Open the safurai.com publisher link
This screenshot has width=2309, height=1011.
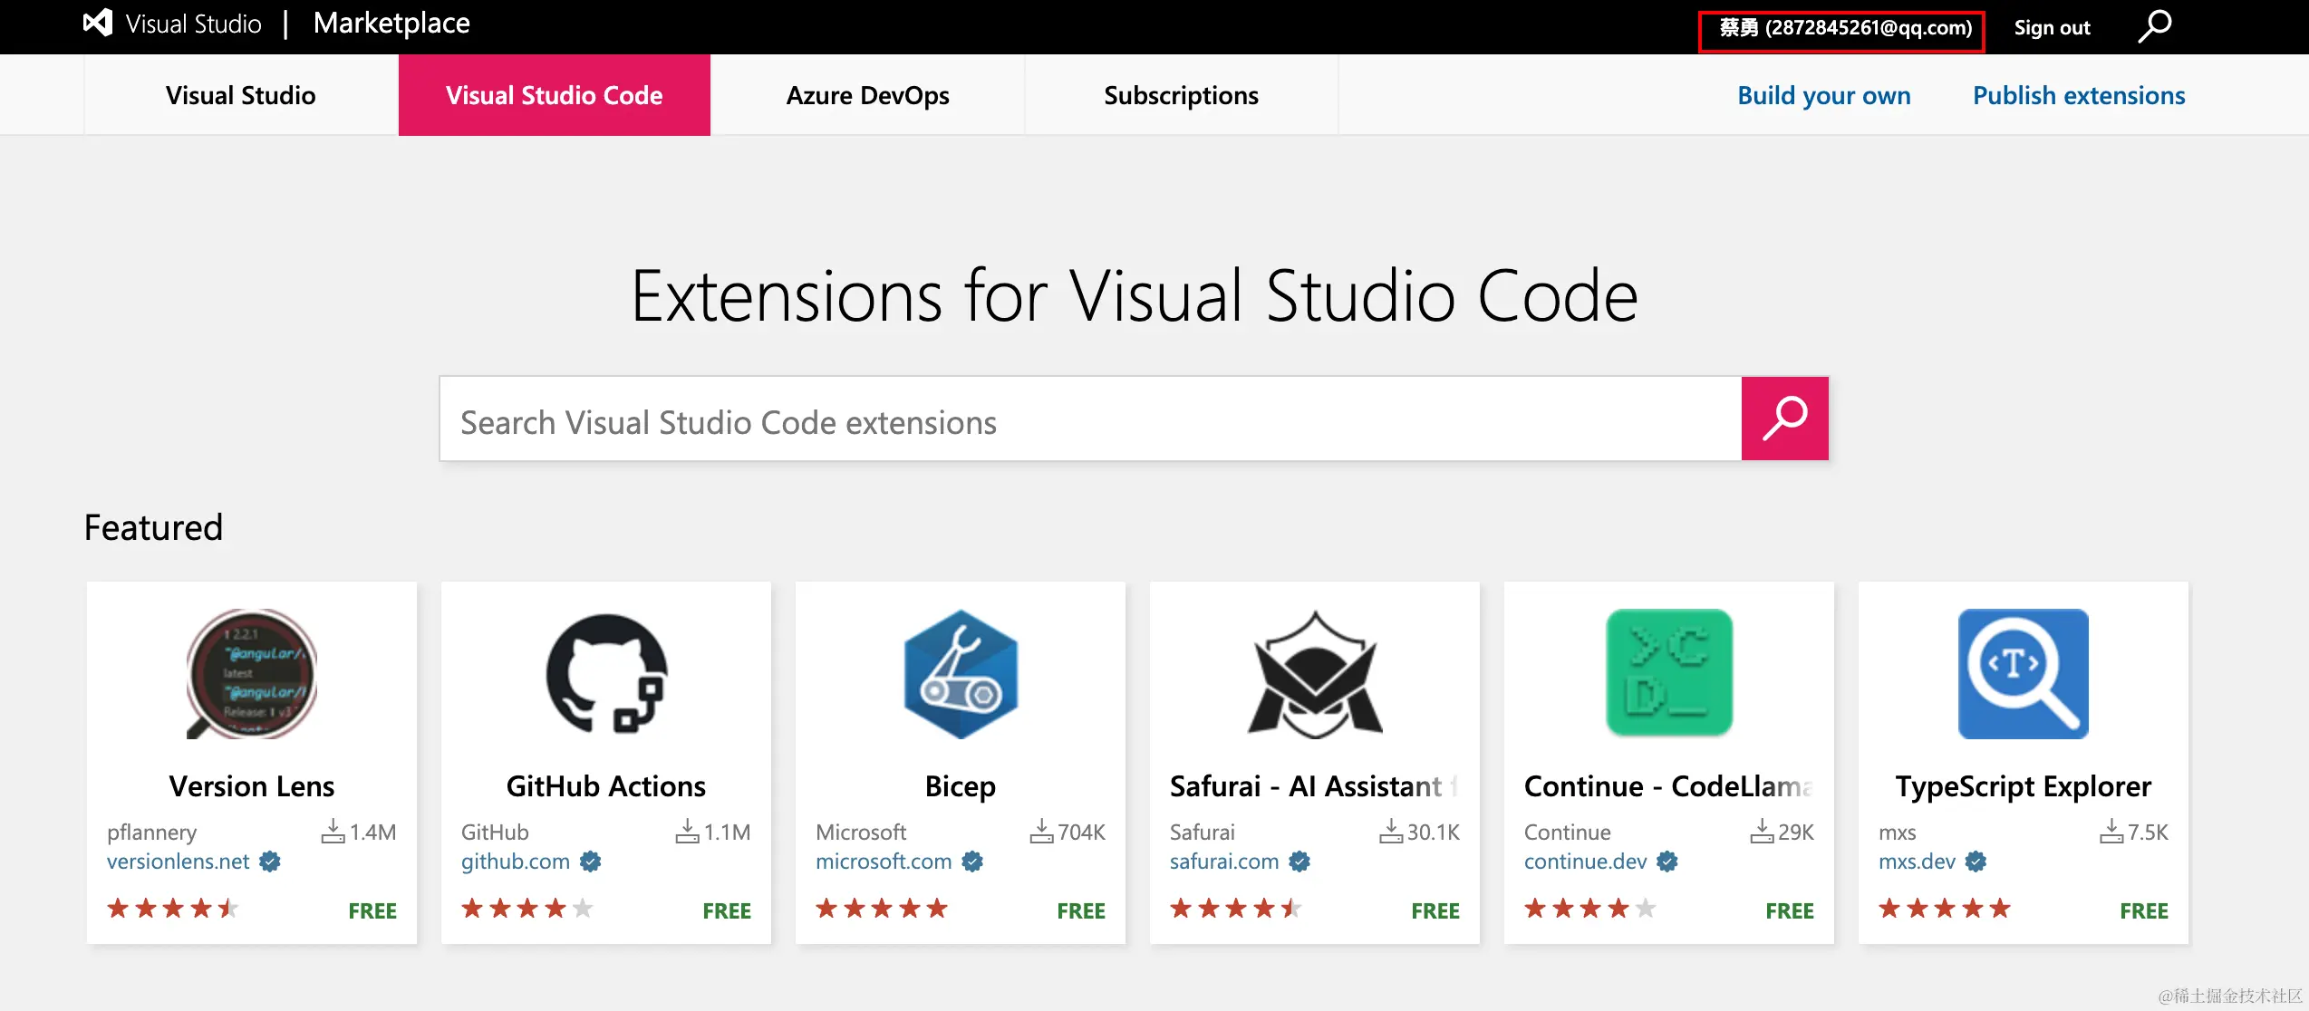click(x=1224, y=862)
